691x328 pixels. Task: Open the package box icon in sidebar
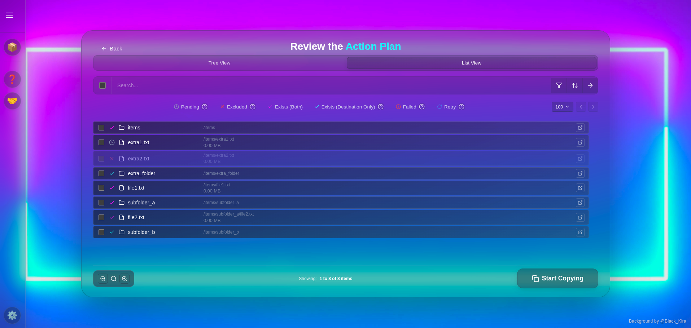click(12, 47)
